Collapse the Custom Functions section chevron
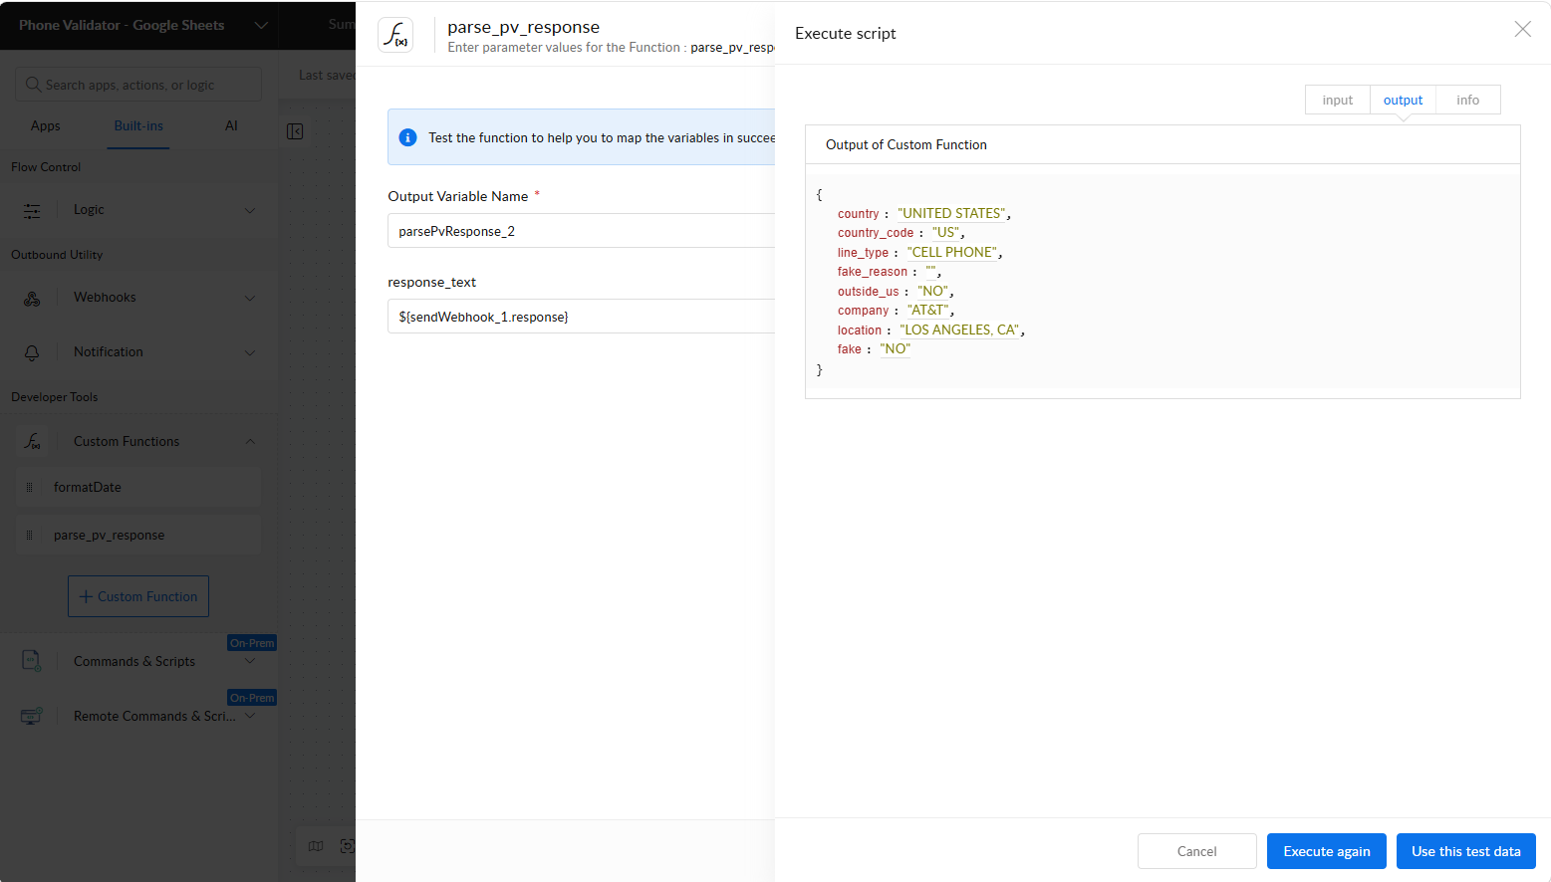The image size is (1551, 882). point(250,441)
